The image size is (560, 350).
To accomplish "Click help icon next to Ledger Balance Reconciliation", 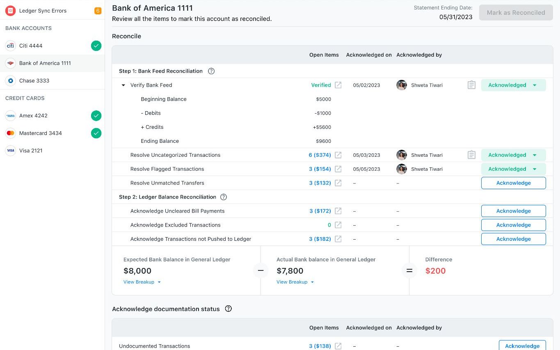I will [x=224, y=197].
